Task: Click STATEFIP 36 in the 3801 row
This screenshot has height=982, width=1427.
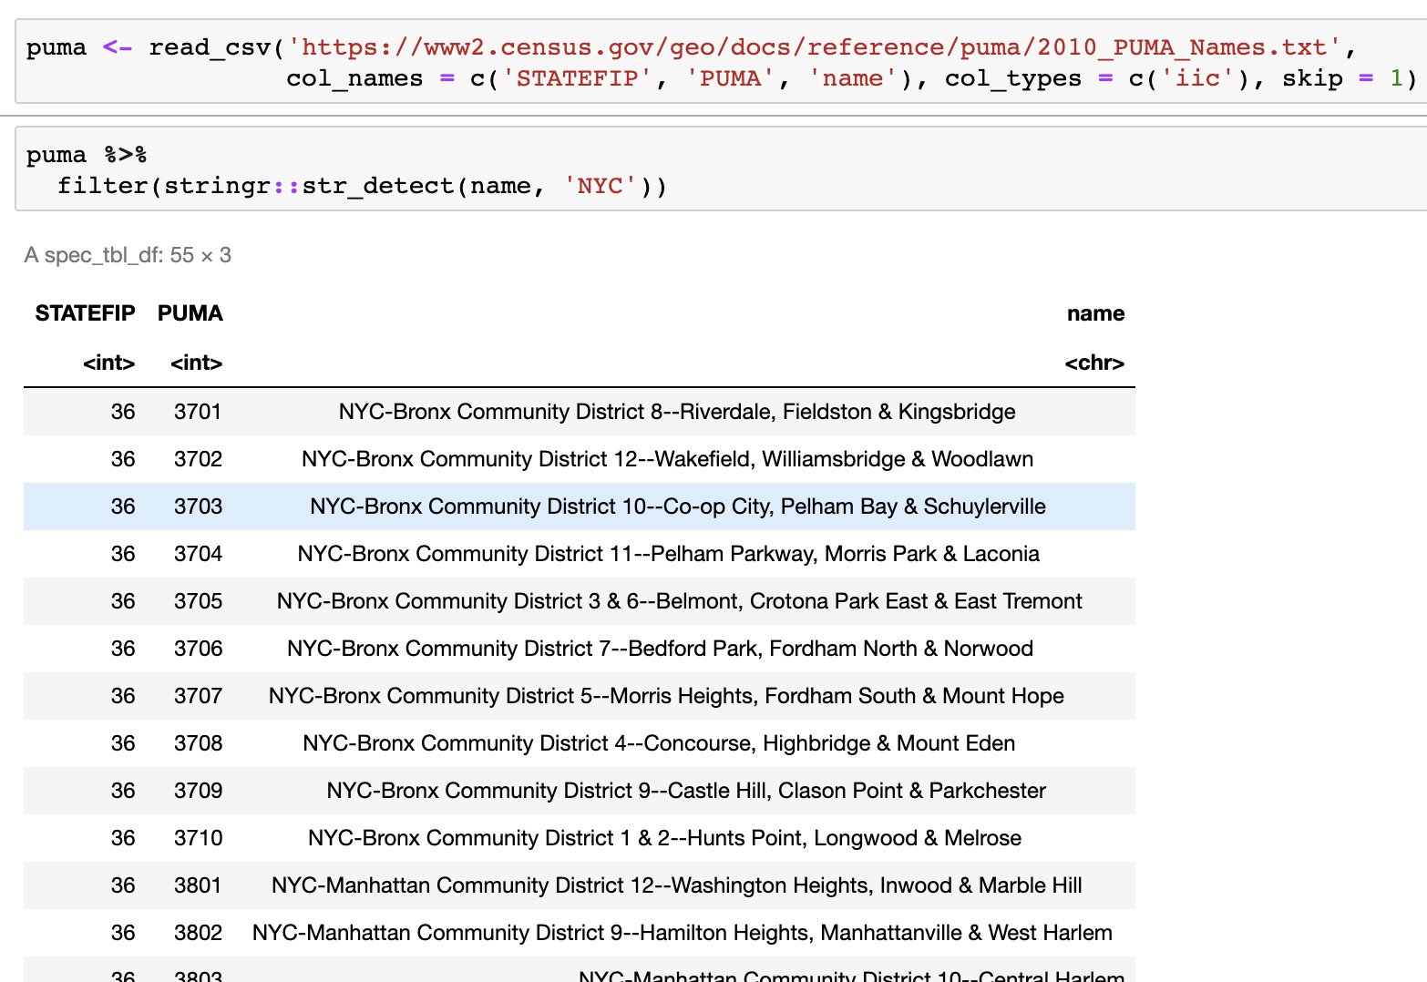Action: pyautogui.click(x=123, y=885)
